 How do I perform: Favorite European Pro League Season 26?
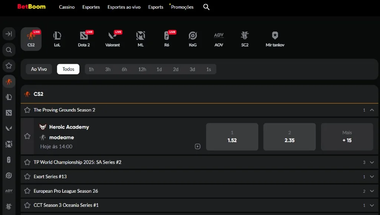pyautogui.click(x=27, y=191)
